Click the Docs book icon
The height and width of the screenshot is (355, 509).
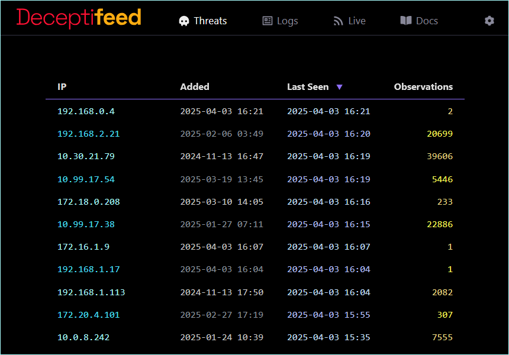tap(406, 21)
